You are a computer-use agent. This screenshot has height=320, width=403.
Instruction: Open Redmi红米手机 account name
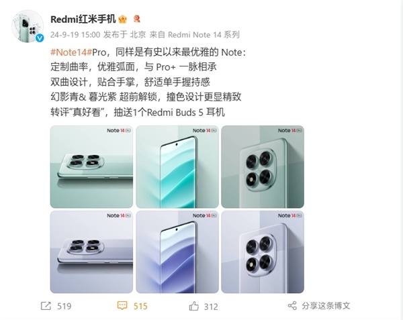(x=83, y=19)
